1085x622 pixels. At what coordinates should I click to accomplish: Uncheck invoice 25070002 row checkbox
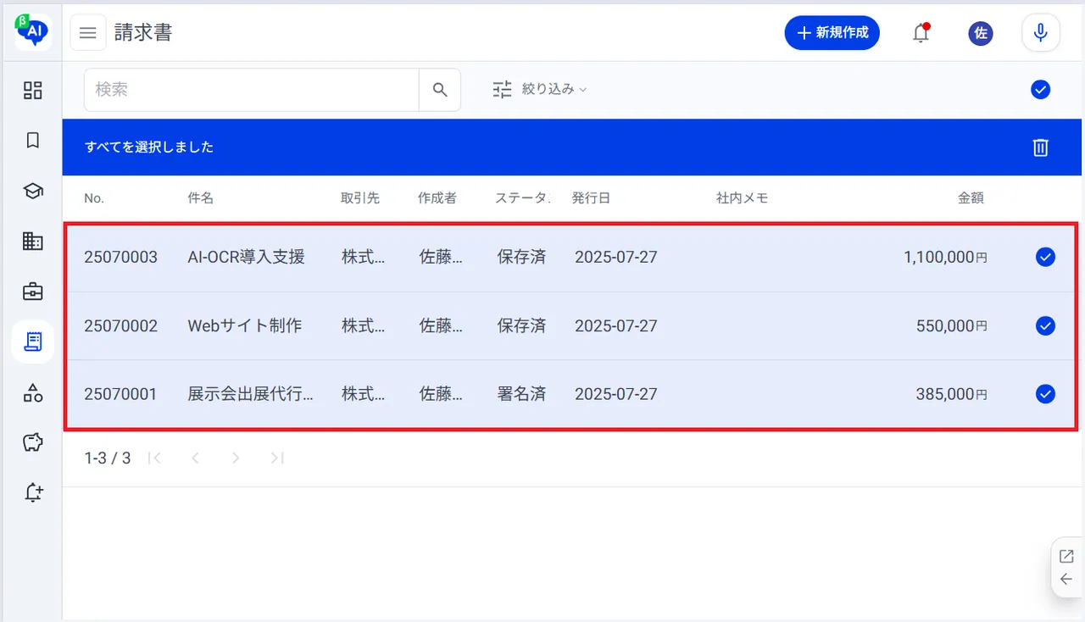coord(1045,325)
